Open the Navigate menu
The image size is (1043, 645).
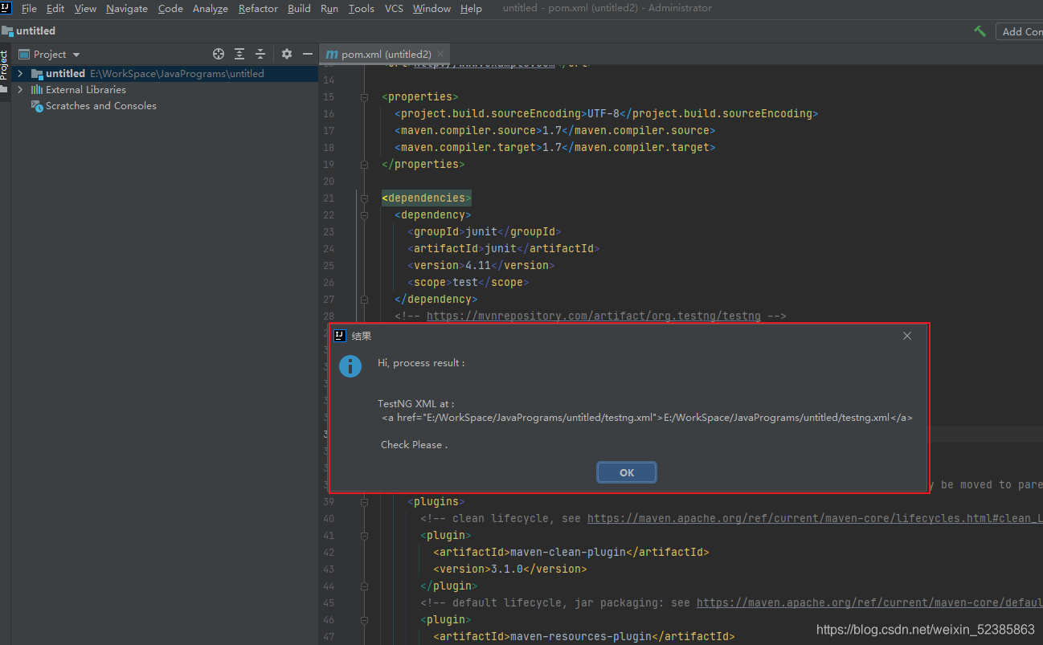pyautogui.click(x=127, y=8)
